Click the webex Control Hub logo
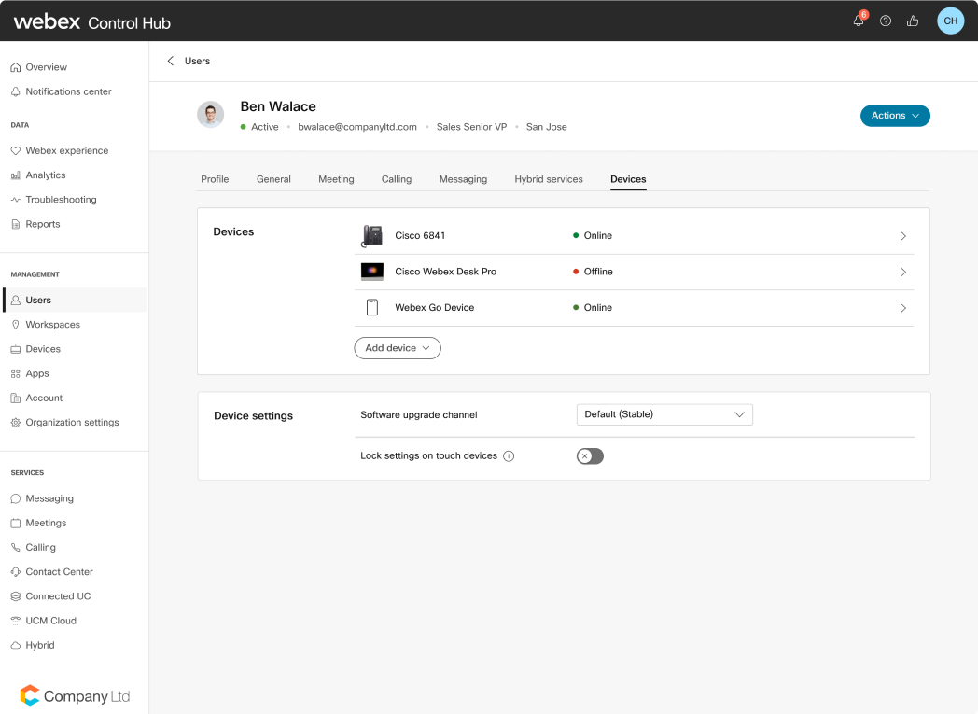 pyautogui.click(x=91, y=21)
